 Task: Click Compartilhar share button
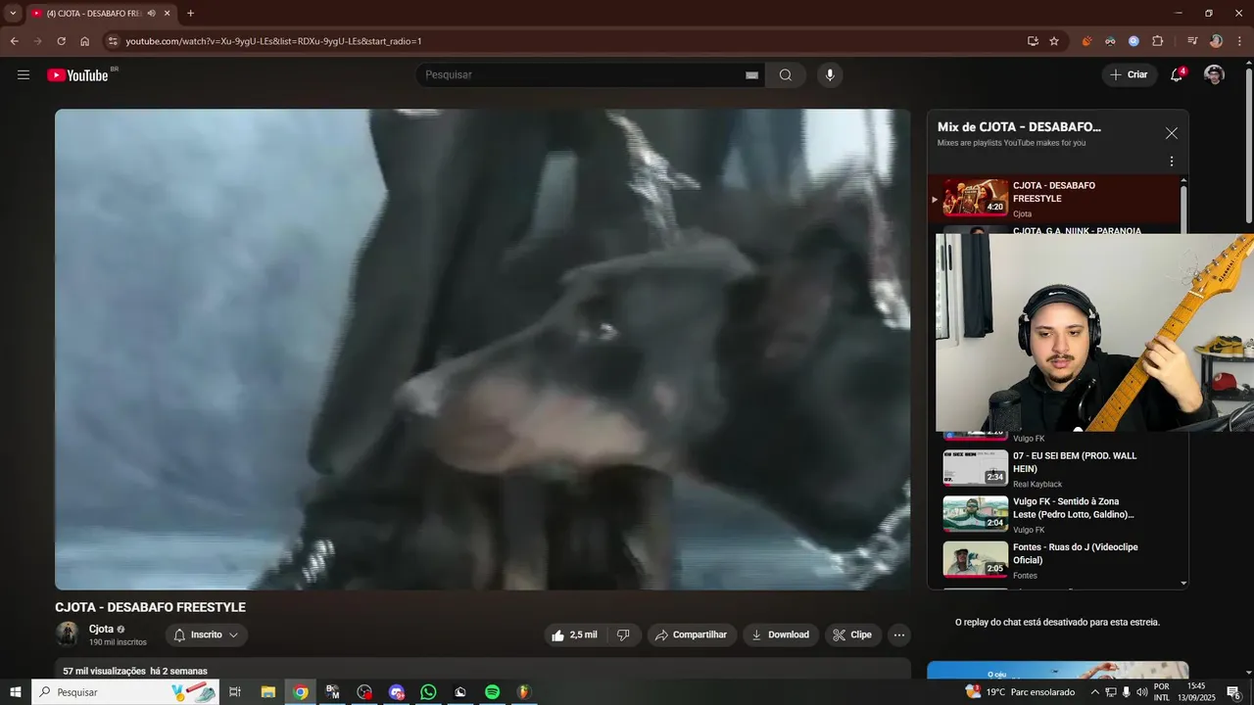(692, 635)
